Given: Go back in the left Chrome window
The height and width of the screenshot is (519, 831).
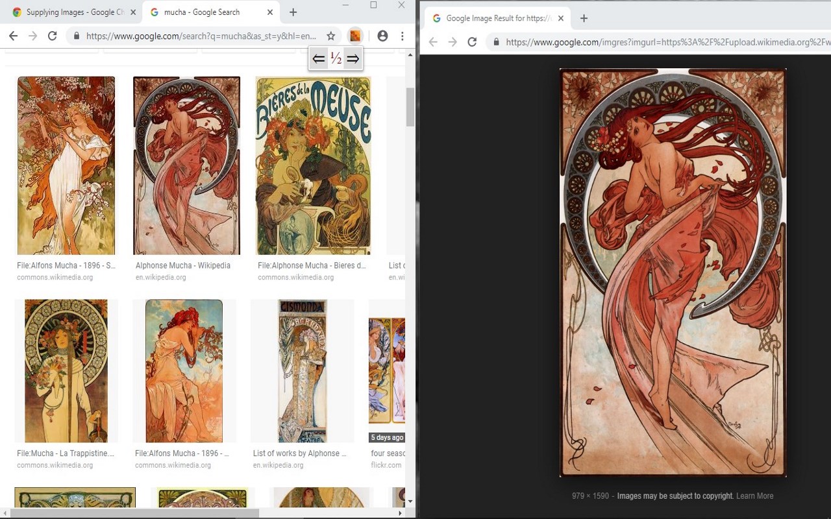Looking at the screenshot, I should point(13,36).
